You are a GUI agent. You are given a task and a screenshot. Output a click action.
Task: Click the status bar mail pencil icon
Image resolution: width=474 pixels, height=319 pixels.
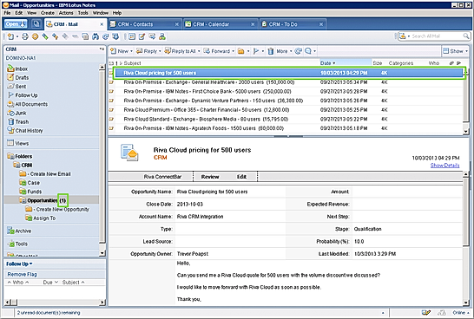coord(426,313)
